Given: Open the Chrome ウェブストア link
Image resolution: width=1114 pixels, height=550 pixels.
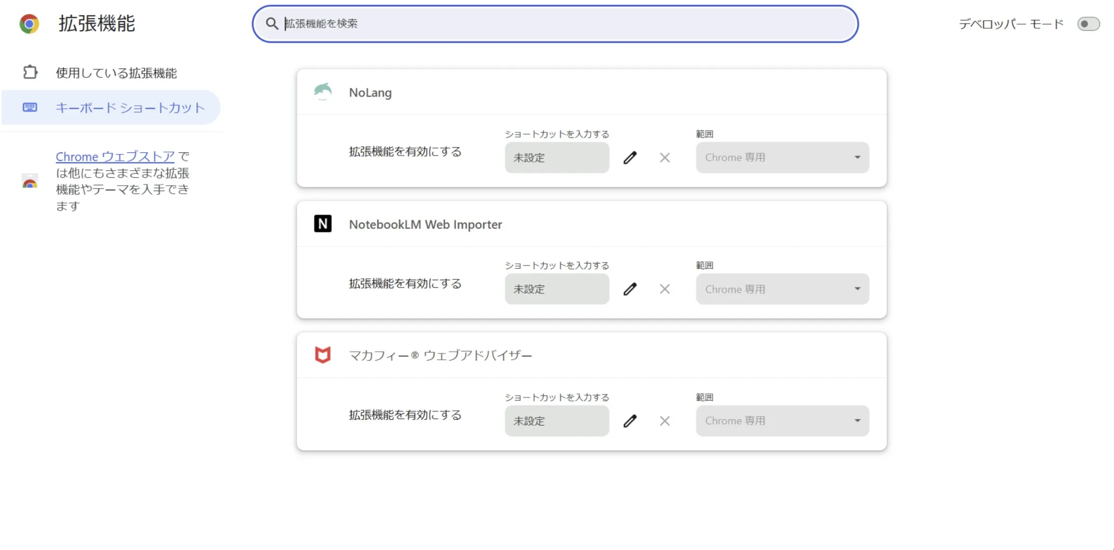Looking at the screenshot, I should 115,157.
